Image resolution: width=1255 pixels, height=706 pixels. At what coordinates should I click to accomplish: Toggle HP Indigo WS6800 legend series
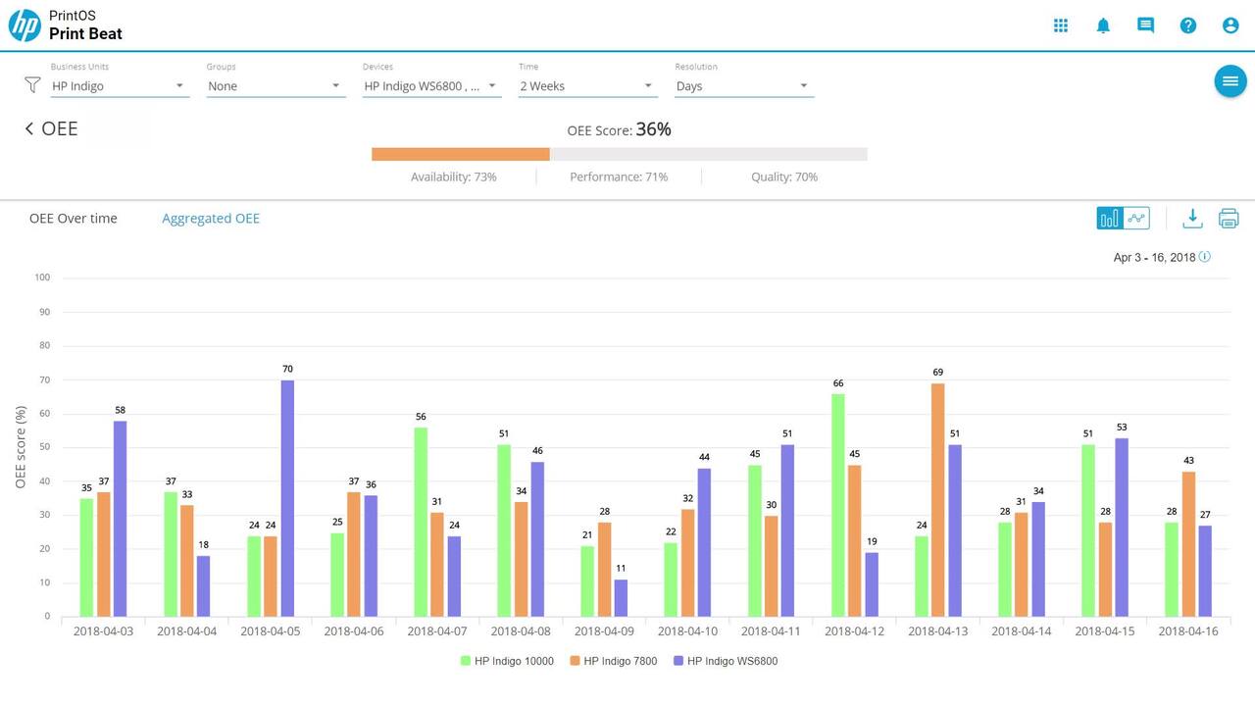click(726, 661)
